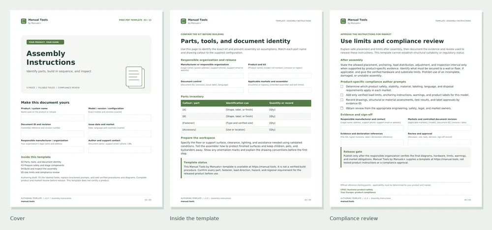The width and height of the screenshot is (492, 230).
Task: Click the Responsible manufacturer / organization field on Cover
Action: tap(53, 150)
